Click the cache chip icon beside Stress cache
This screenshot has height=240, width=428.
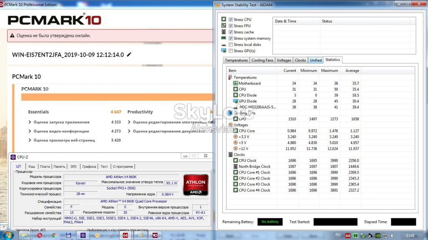[x=224, y=32]
